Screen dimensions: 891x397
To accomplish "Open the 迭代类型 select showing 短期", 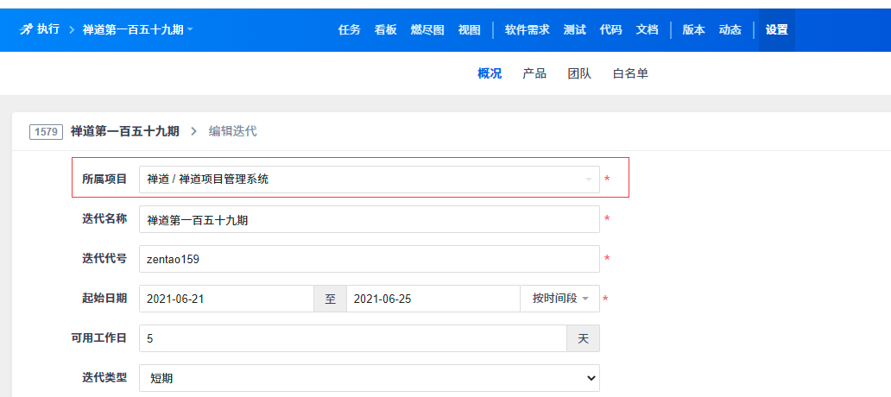I will coord(370,378).
